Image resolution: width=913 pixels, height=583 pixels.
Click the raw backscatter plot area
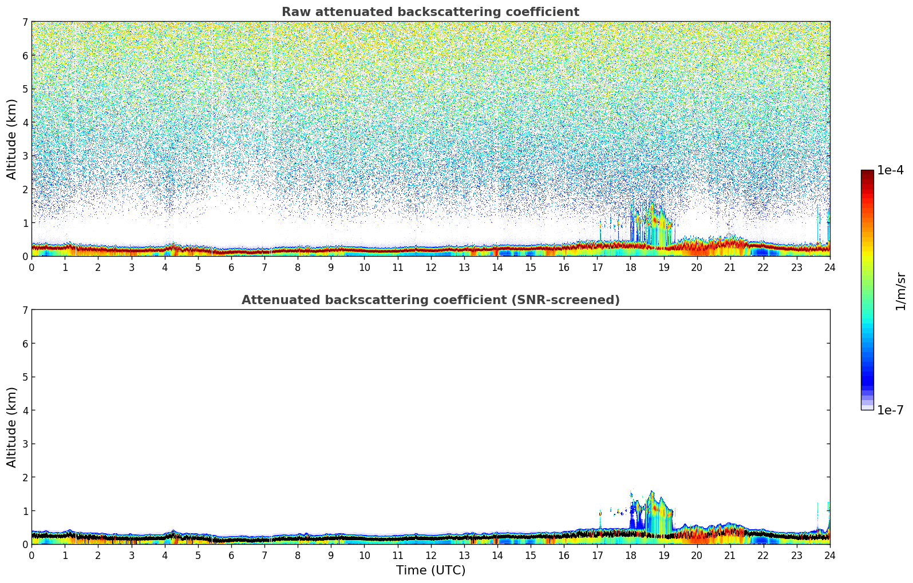point(430,139)
